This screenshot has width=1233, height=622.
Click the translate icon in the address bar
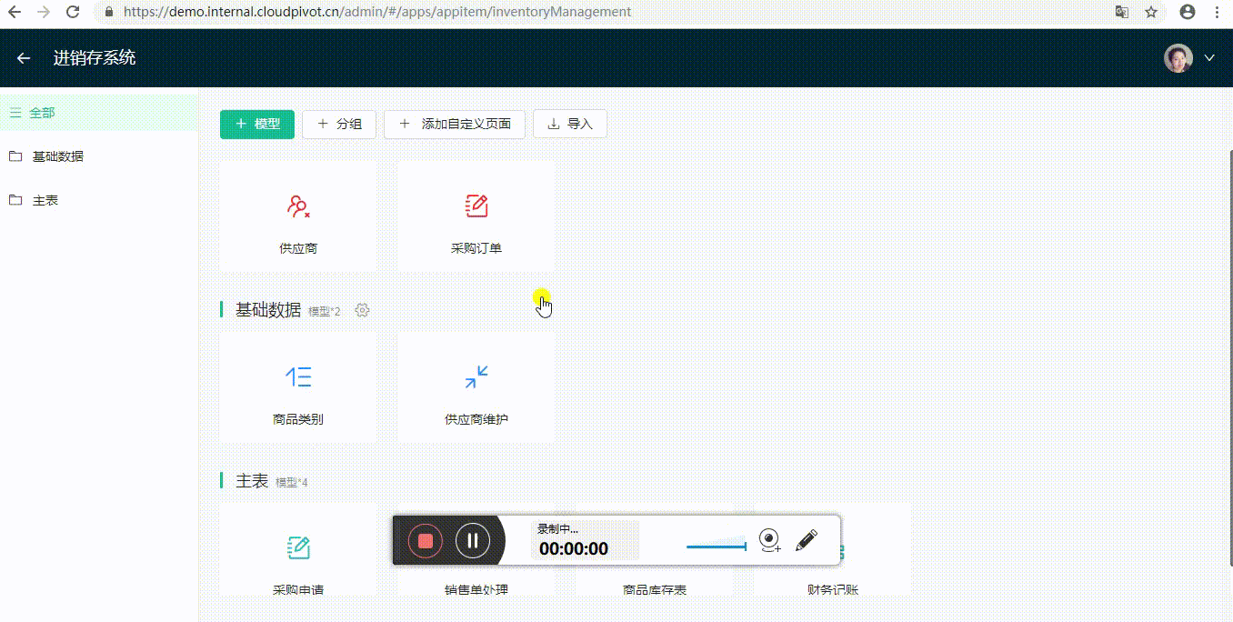coord(1122,13)
